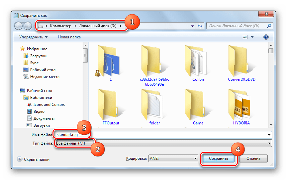Expand arrow after Компьютер in path

[x=75, y=26]
